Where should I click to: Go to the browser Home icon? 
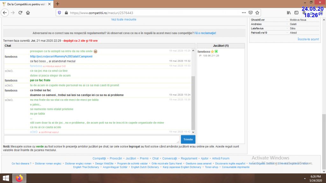(28, 13)
